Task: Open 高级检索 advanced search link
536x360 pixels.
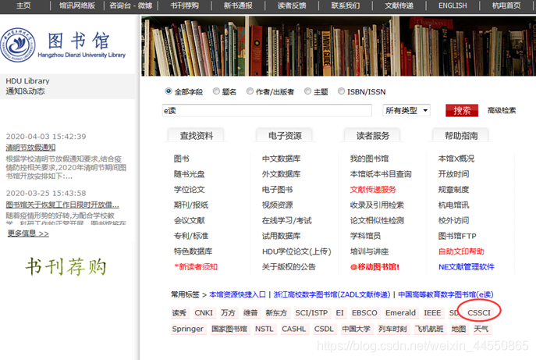Action: [502, 110]
